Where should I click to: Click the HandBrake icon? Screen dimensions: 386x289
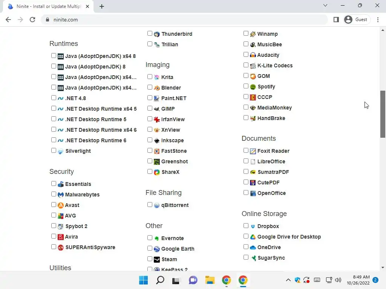(x=253, y=119)
